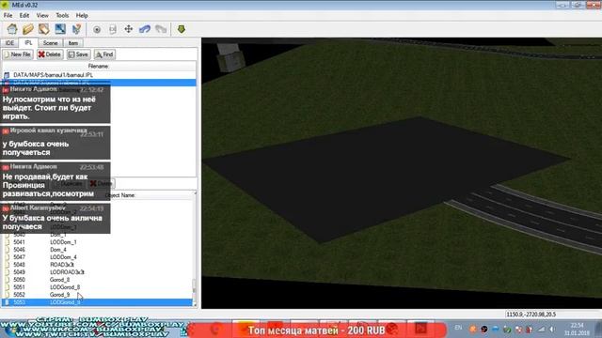
Task: Click the Save button
Action: [78, 54]
